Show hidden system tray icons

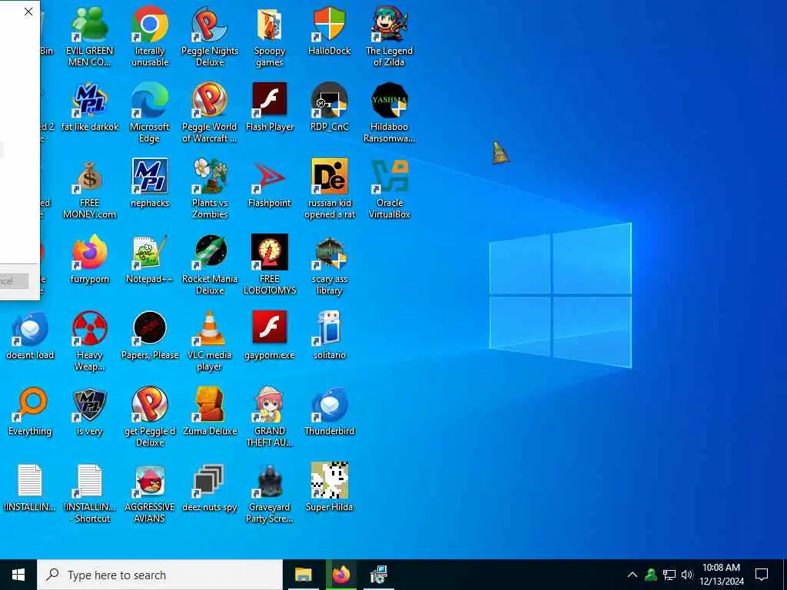633,575
